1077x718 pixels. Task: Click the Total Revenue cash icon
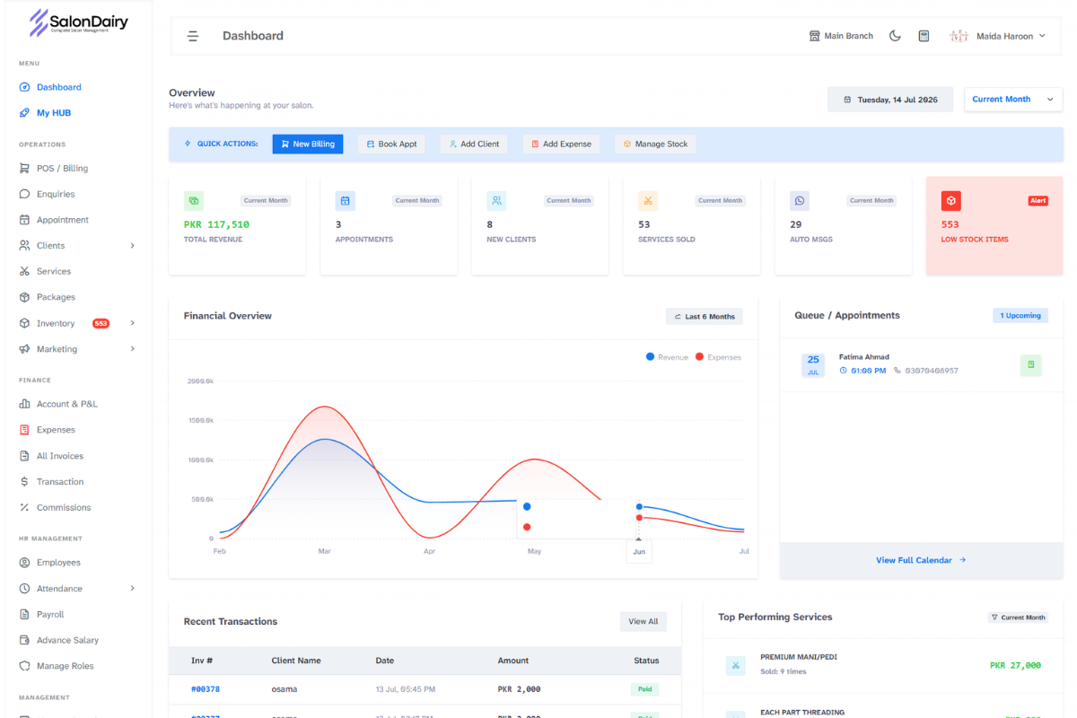point(194,200)
